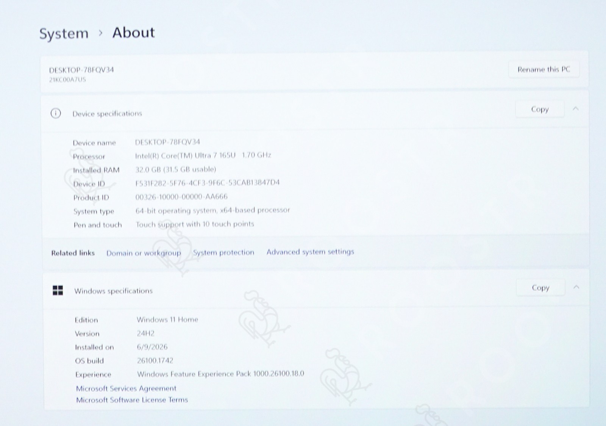Click the Edition label
Image resolution: width=606 pixels, height=426 pixels.
coord(86,320)
